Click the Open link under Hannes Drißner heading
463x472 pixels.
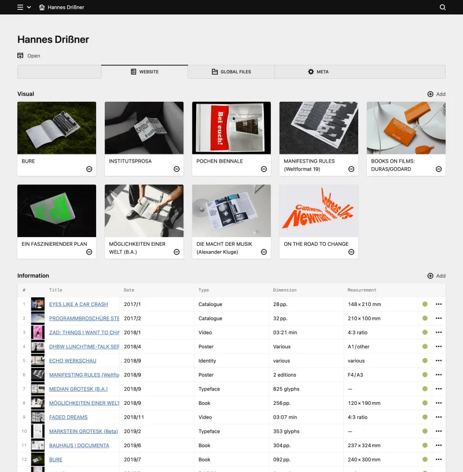click(34, 56)
